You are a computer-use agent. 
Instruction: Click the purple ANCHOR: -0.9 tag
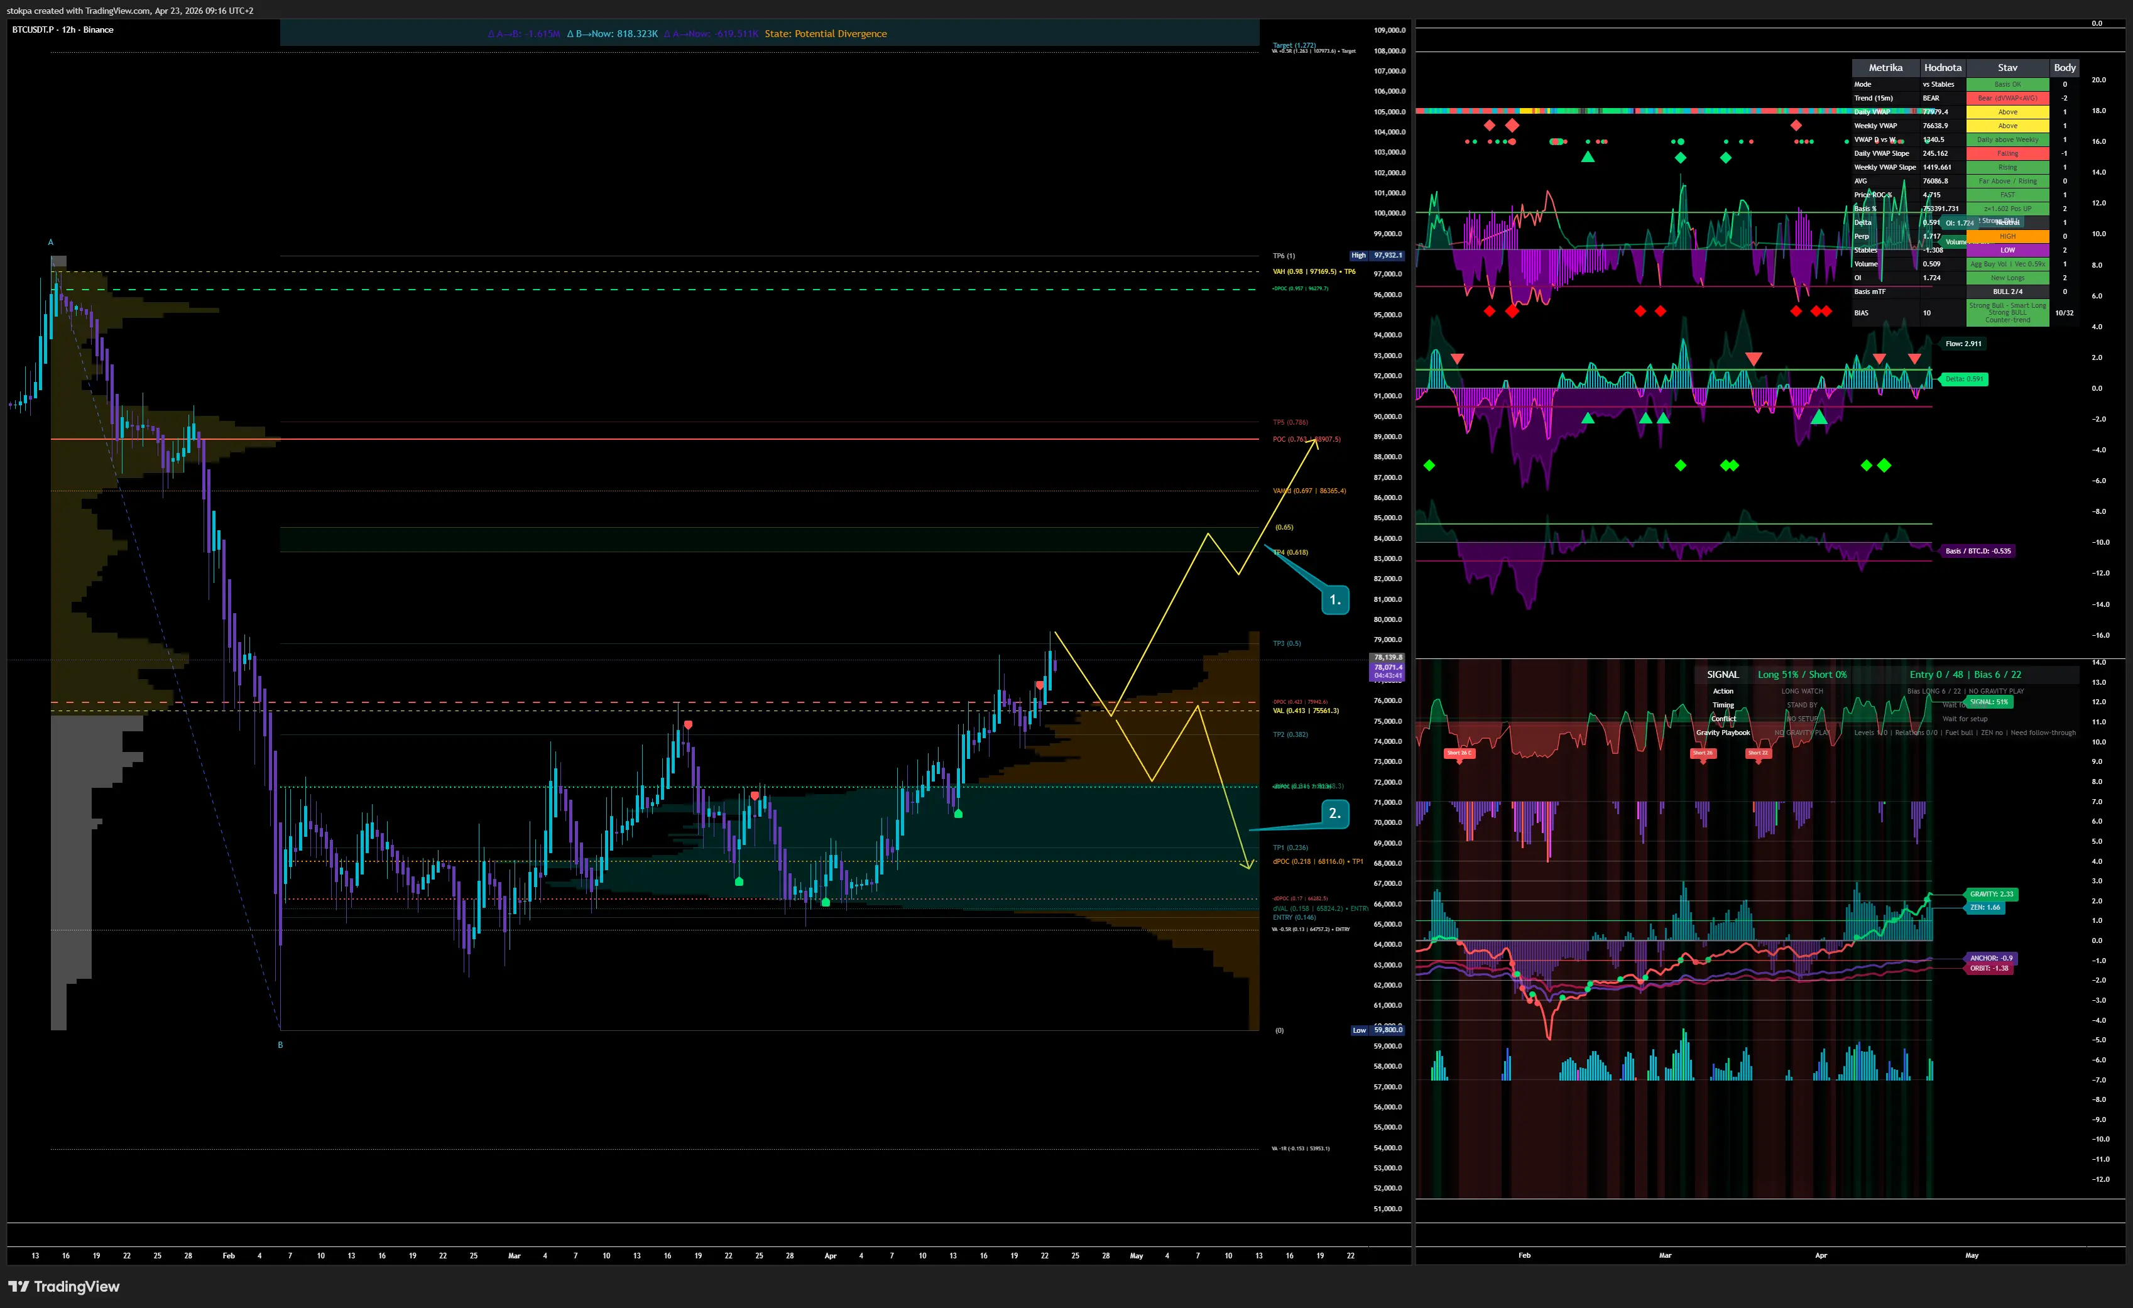[1990, 958]
